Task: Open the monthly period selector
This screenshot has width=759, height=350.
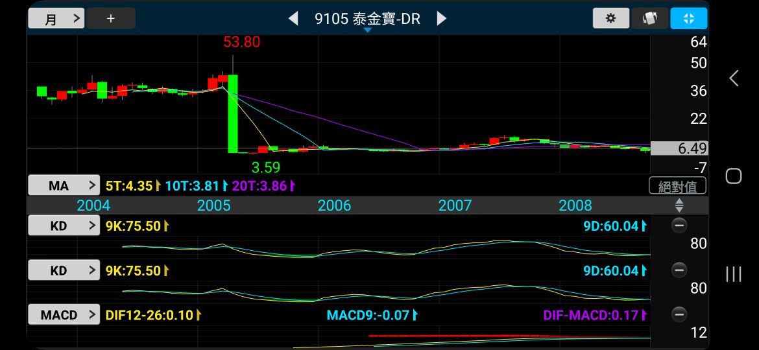Action: coord(56,18)
